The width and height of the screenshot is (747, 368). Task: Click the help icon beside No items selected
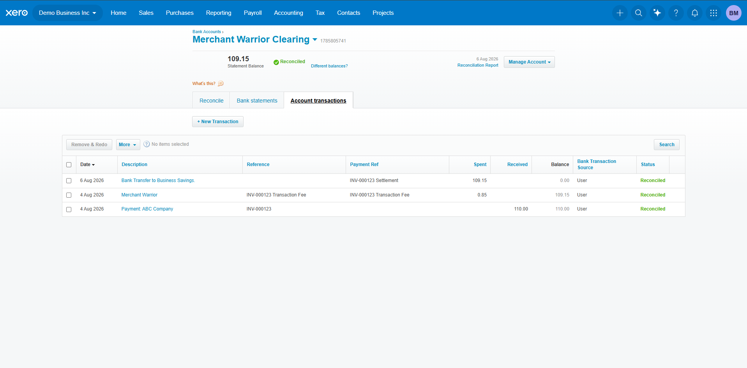pos(147,144)
